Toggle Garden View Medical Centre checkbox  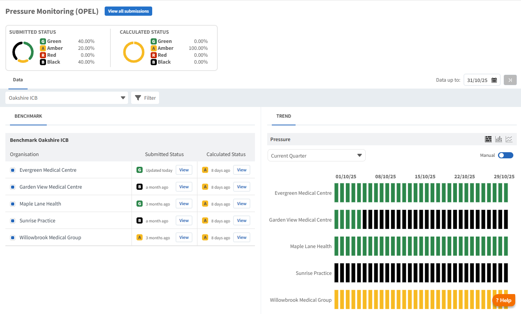point(13,187)
